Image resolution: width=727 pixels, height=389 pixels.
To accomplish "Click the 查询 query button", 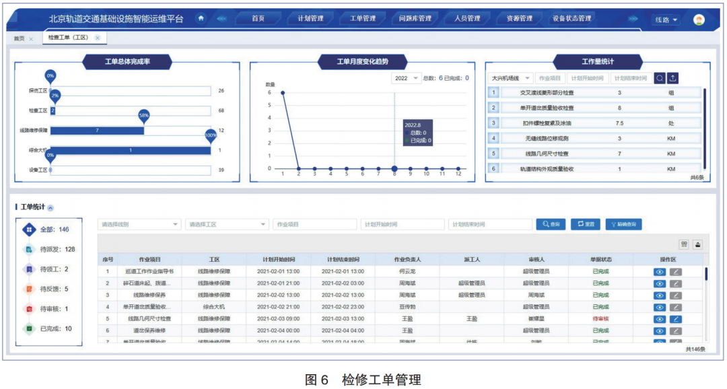I will (x=550, y=223).
